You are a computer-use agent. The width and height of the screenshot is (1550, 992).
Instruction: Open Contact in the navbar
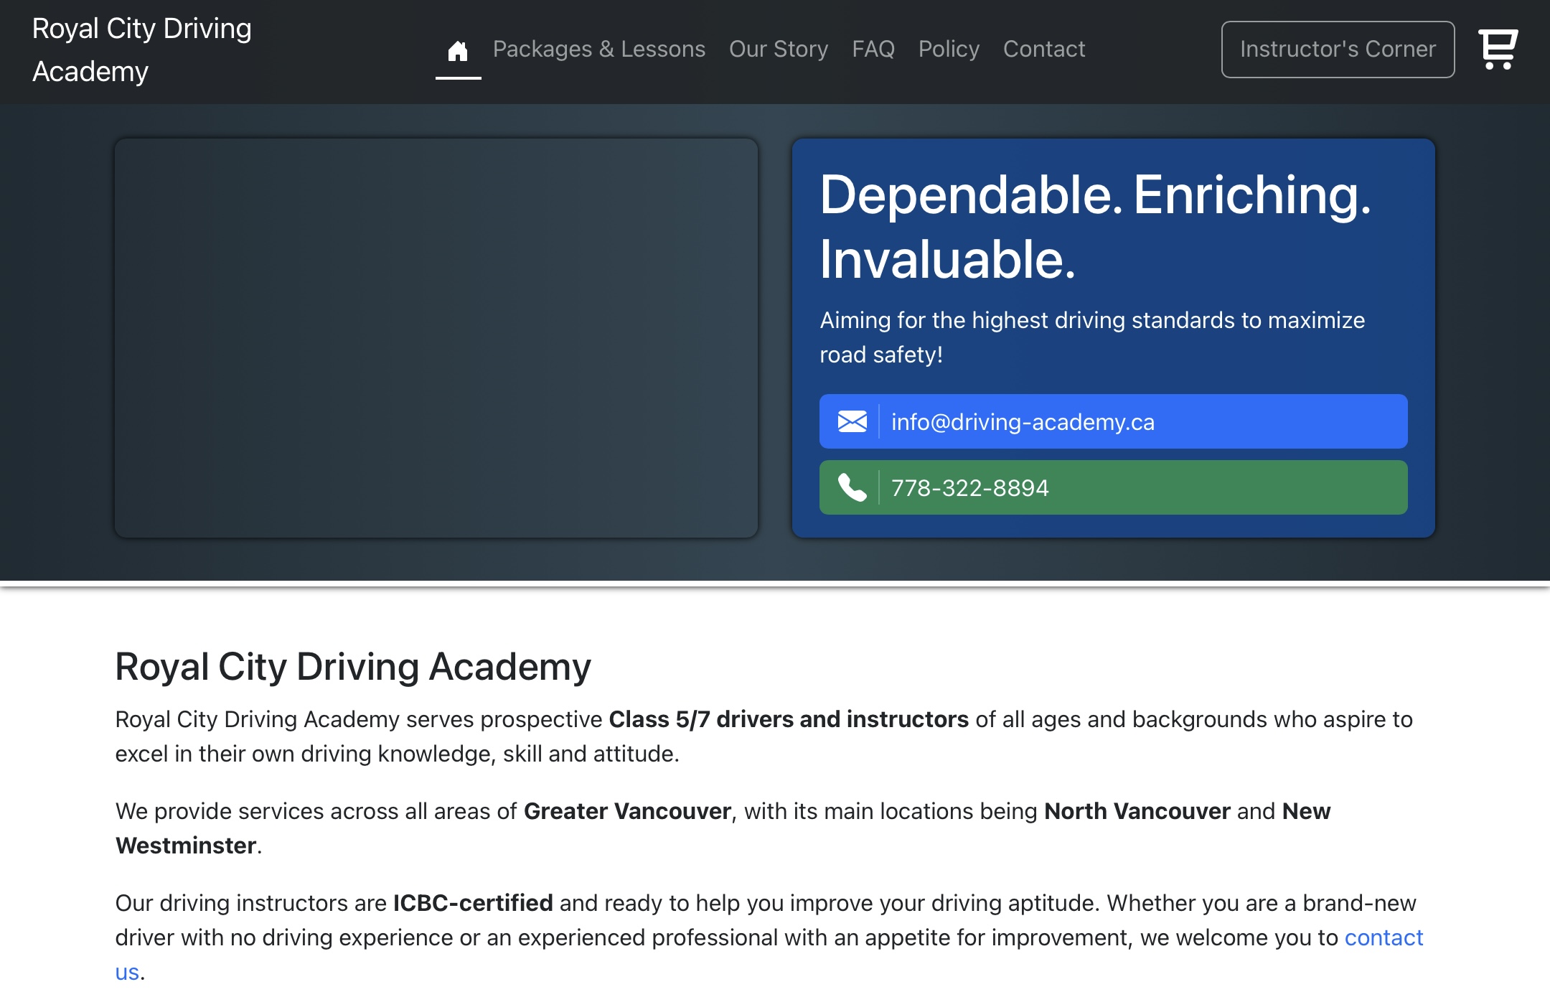1044,49
